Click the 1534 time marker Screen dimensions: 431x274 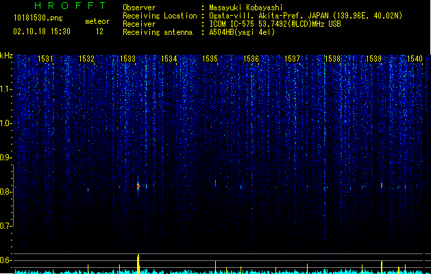(169, 58)
